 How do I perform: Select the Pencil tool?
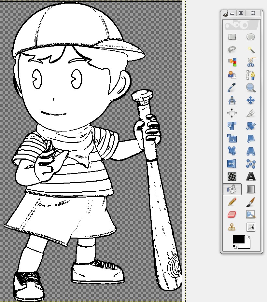point(232,202)
